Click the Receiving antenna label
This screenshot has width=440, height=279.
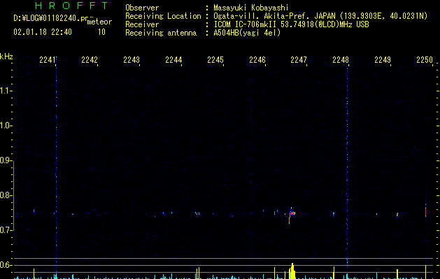click(161, 33)
